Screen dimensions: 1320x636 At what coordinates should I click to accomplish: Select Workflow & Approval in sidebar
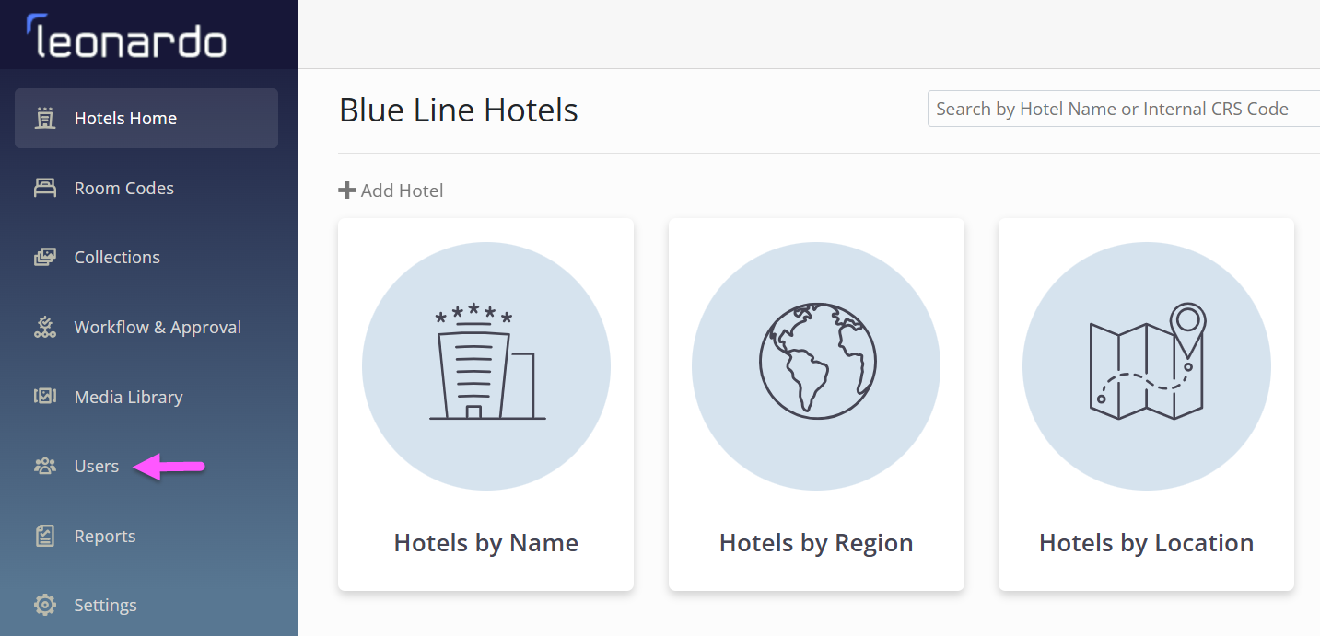pos(146,327)
